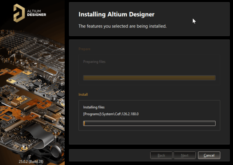Image resolution: width=233 pixels, height=165 pixels.
Task: Select the Prepare section label
Action: pos(85,49)
